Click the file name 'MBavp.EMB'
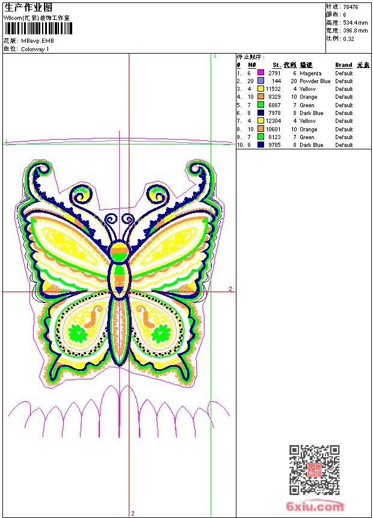 tap(38, 41)
